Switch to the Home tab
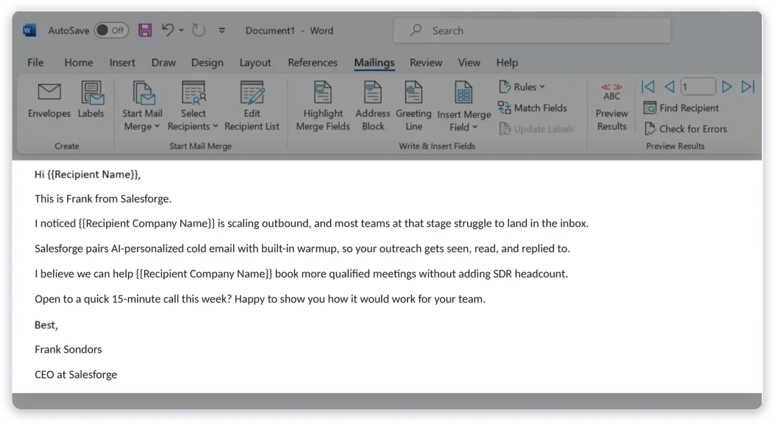Image resolution: width=775 pixels, height=424 pixels. [x=79, y=63]
